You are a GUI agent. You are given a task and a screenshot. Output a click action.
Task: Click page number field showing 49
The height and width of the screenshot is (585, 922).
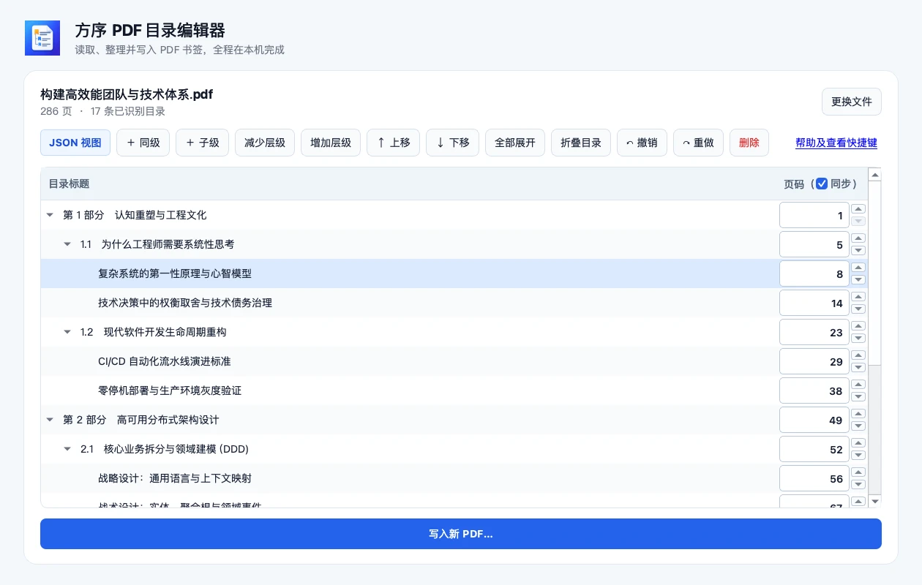[814, 420]
